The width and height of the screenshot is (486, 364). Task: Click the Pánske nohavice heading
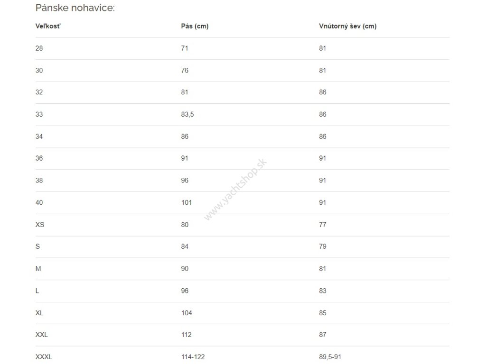[x=75, y=8]
